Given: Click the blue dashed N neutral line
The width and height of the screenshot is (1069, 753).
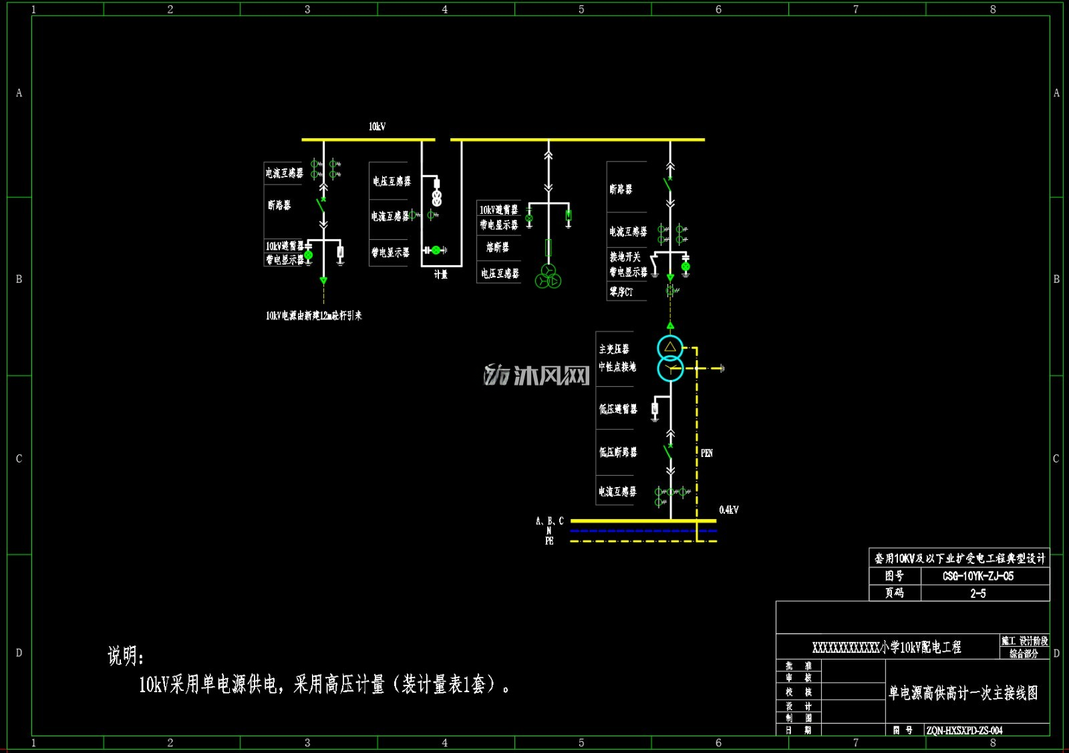Looking at the screenshot, I should [643, 531].
